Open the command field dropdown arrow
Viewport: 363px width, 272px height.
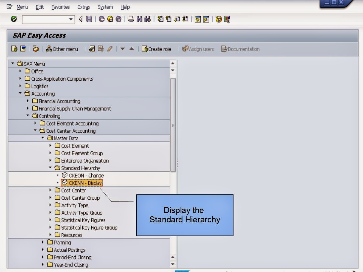coord(71,19)
